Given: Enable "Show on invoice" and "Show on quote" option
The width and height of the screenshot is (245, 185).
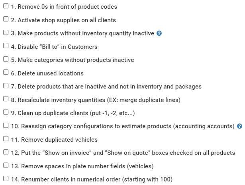Looking at the screenshot, I should coord(6,152).
